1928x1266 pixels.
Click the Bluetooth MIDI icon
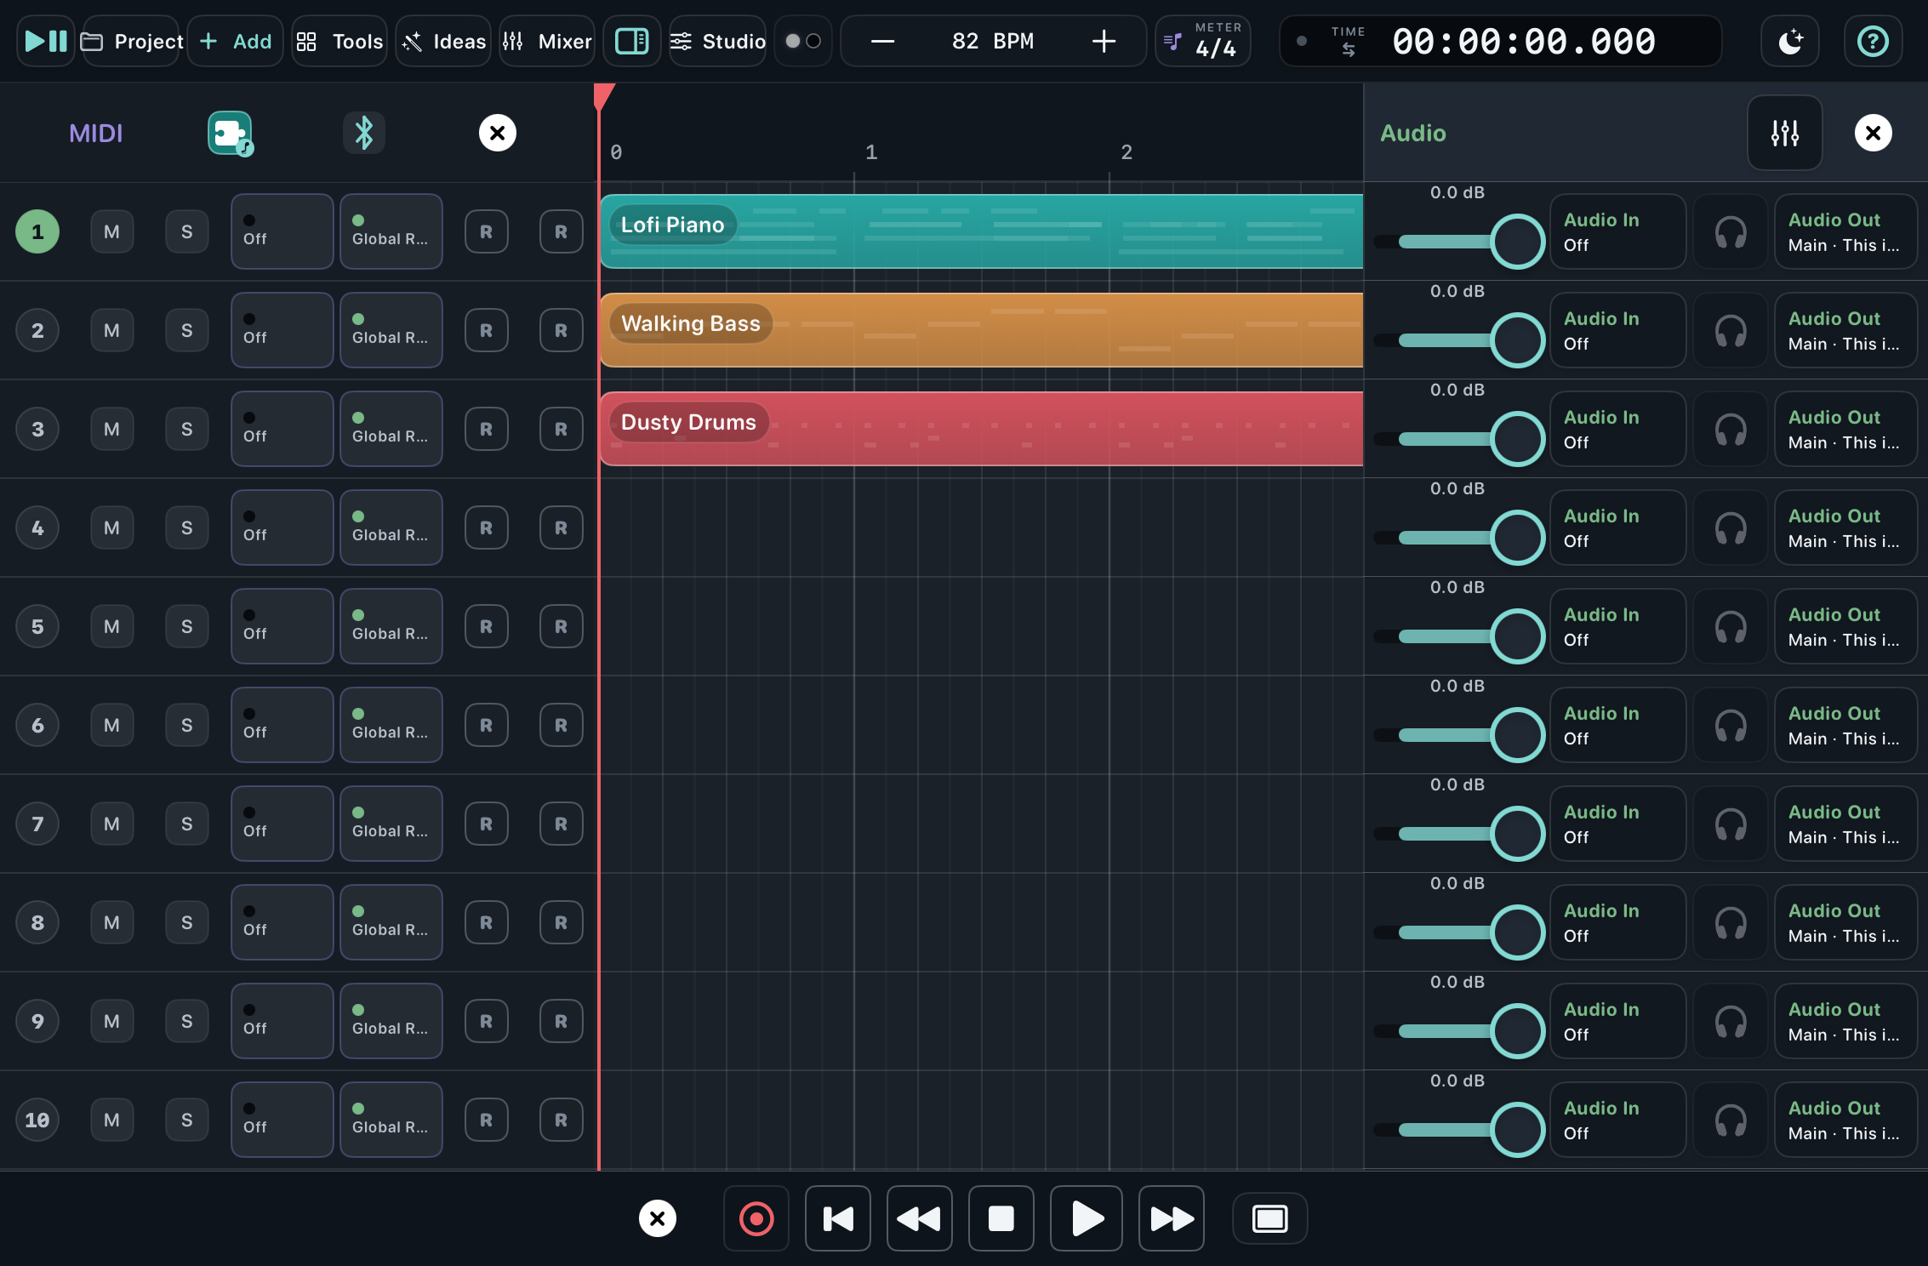(364, 133)
